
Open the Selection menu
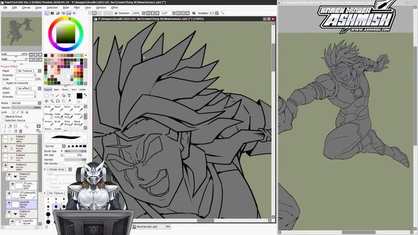52,8
